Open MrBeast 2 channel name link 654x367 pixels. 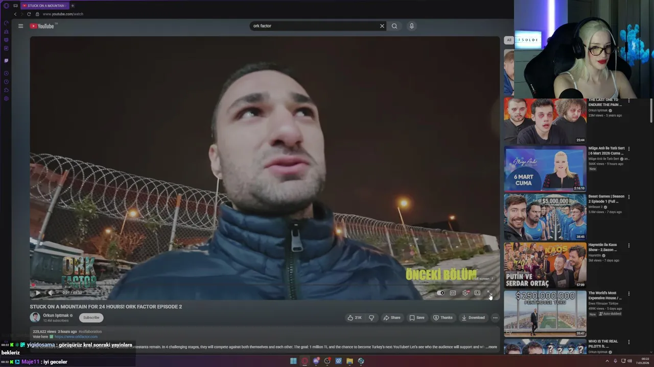coord(596,207)
